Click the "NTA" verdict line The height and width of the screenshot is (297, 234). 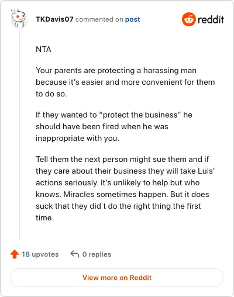point(43,49)
